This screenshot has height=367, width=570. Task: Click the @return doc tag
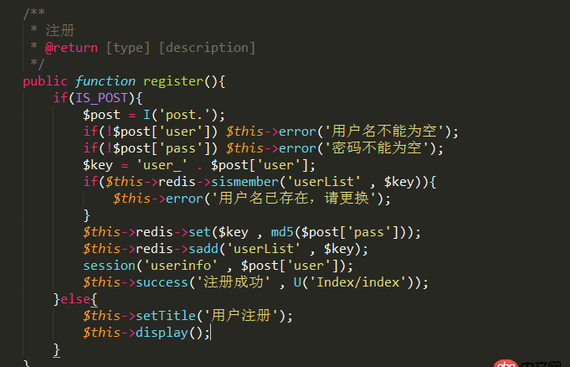(72, 48)
